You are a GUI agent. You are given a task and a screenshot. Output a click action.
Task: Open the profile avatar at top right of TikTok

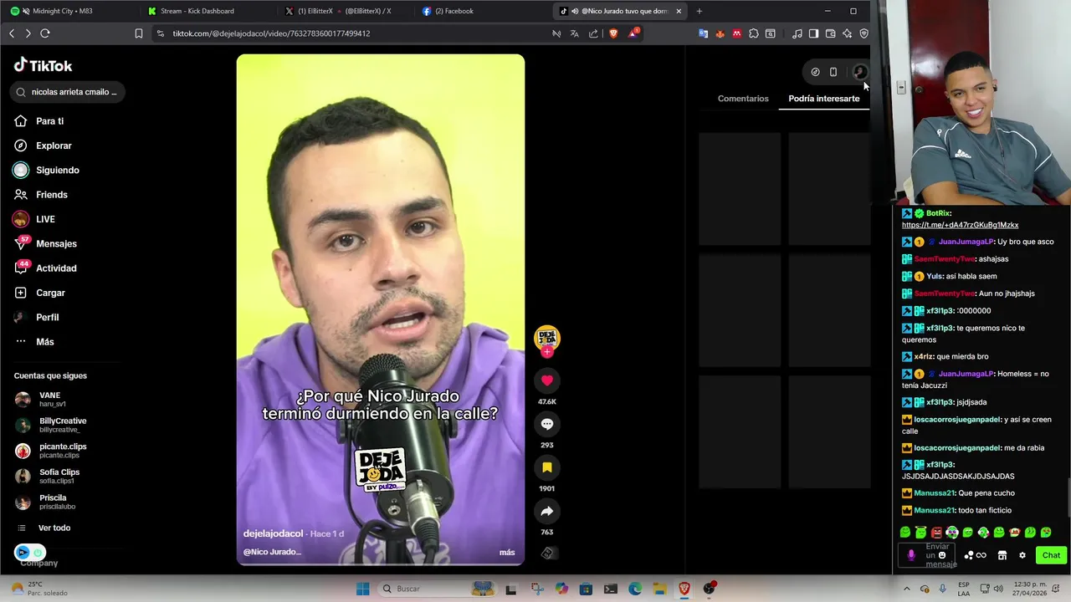pyautogui.click(x=859, y=72)
